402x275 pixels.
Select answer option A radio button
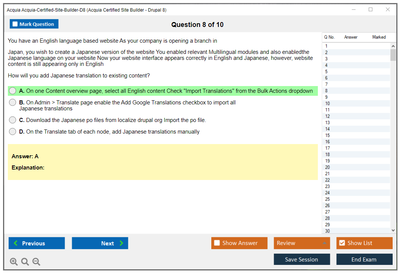tap(13, 91)
